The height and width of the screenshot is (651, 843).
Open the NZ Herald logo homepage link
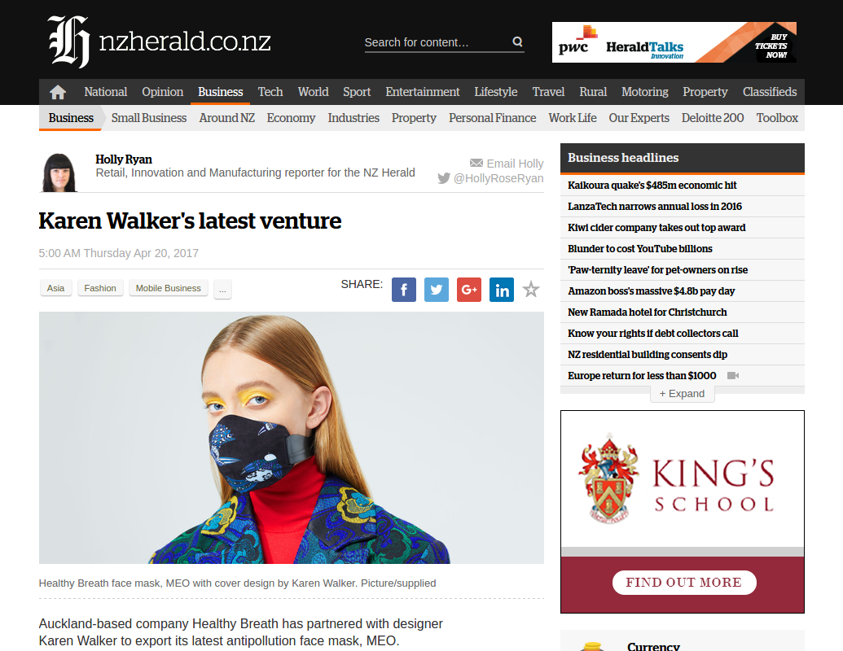coord(159,42)
